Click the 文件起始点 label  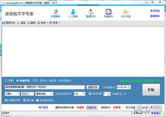pyautogui.click(x=109, y=87)
